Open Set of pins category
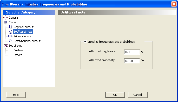 pos(15,46)
